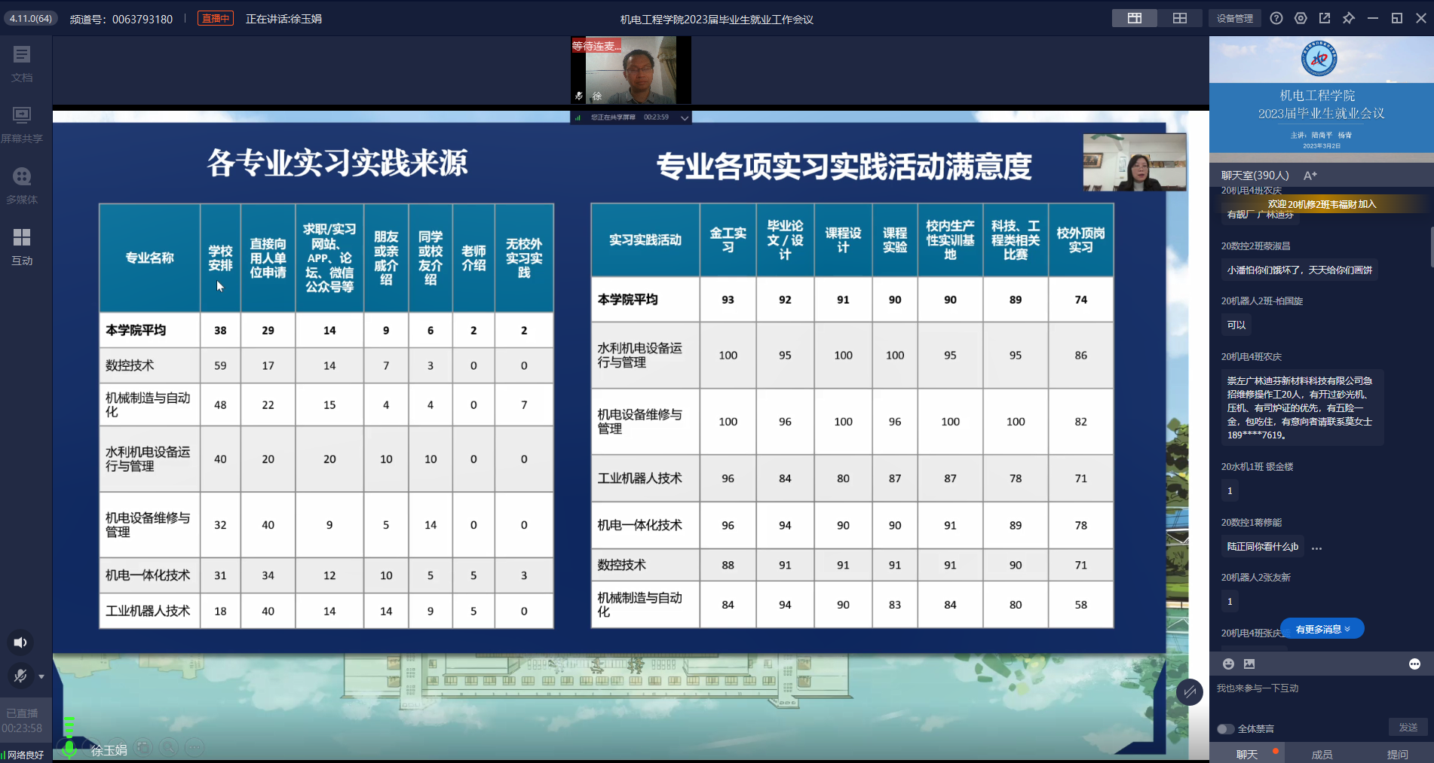1434x763 pixels.
Task: Open the hexagon settings icon
Action: click(x=1301, y=18)
